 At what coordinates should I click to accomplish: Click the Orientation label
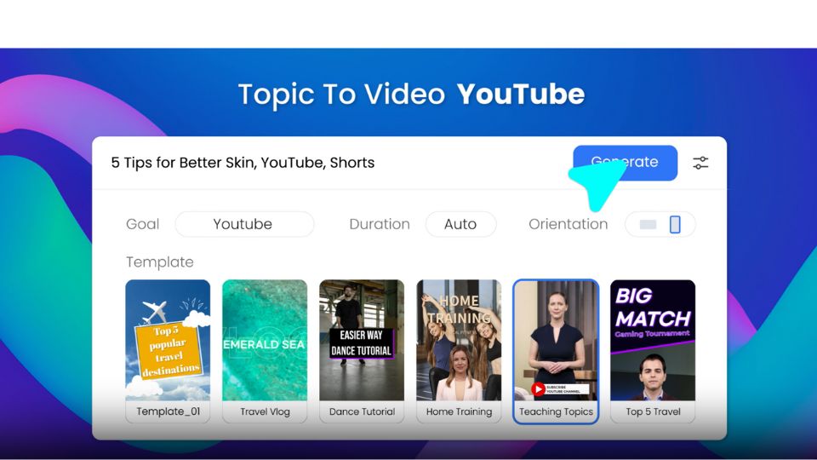click(x=568, y=224)
